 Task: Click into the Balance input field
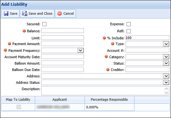tap(62, 31)
